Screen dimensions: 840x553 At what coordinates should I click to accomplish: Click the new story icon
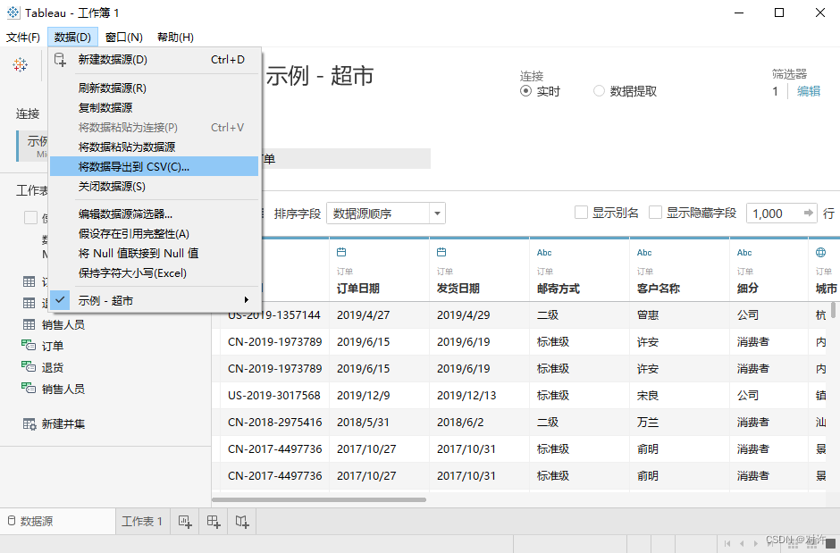pos(242,522)
